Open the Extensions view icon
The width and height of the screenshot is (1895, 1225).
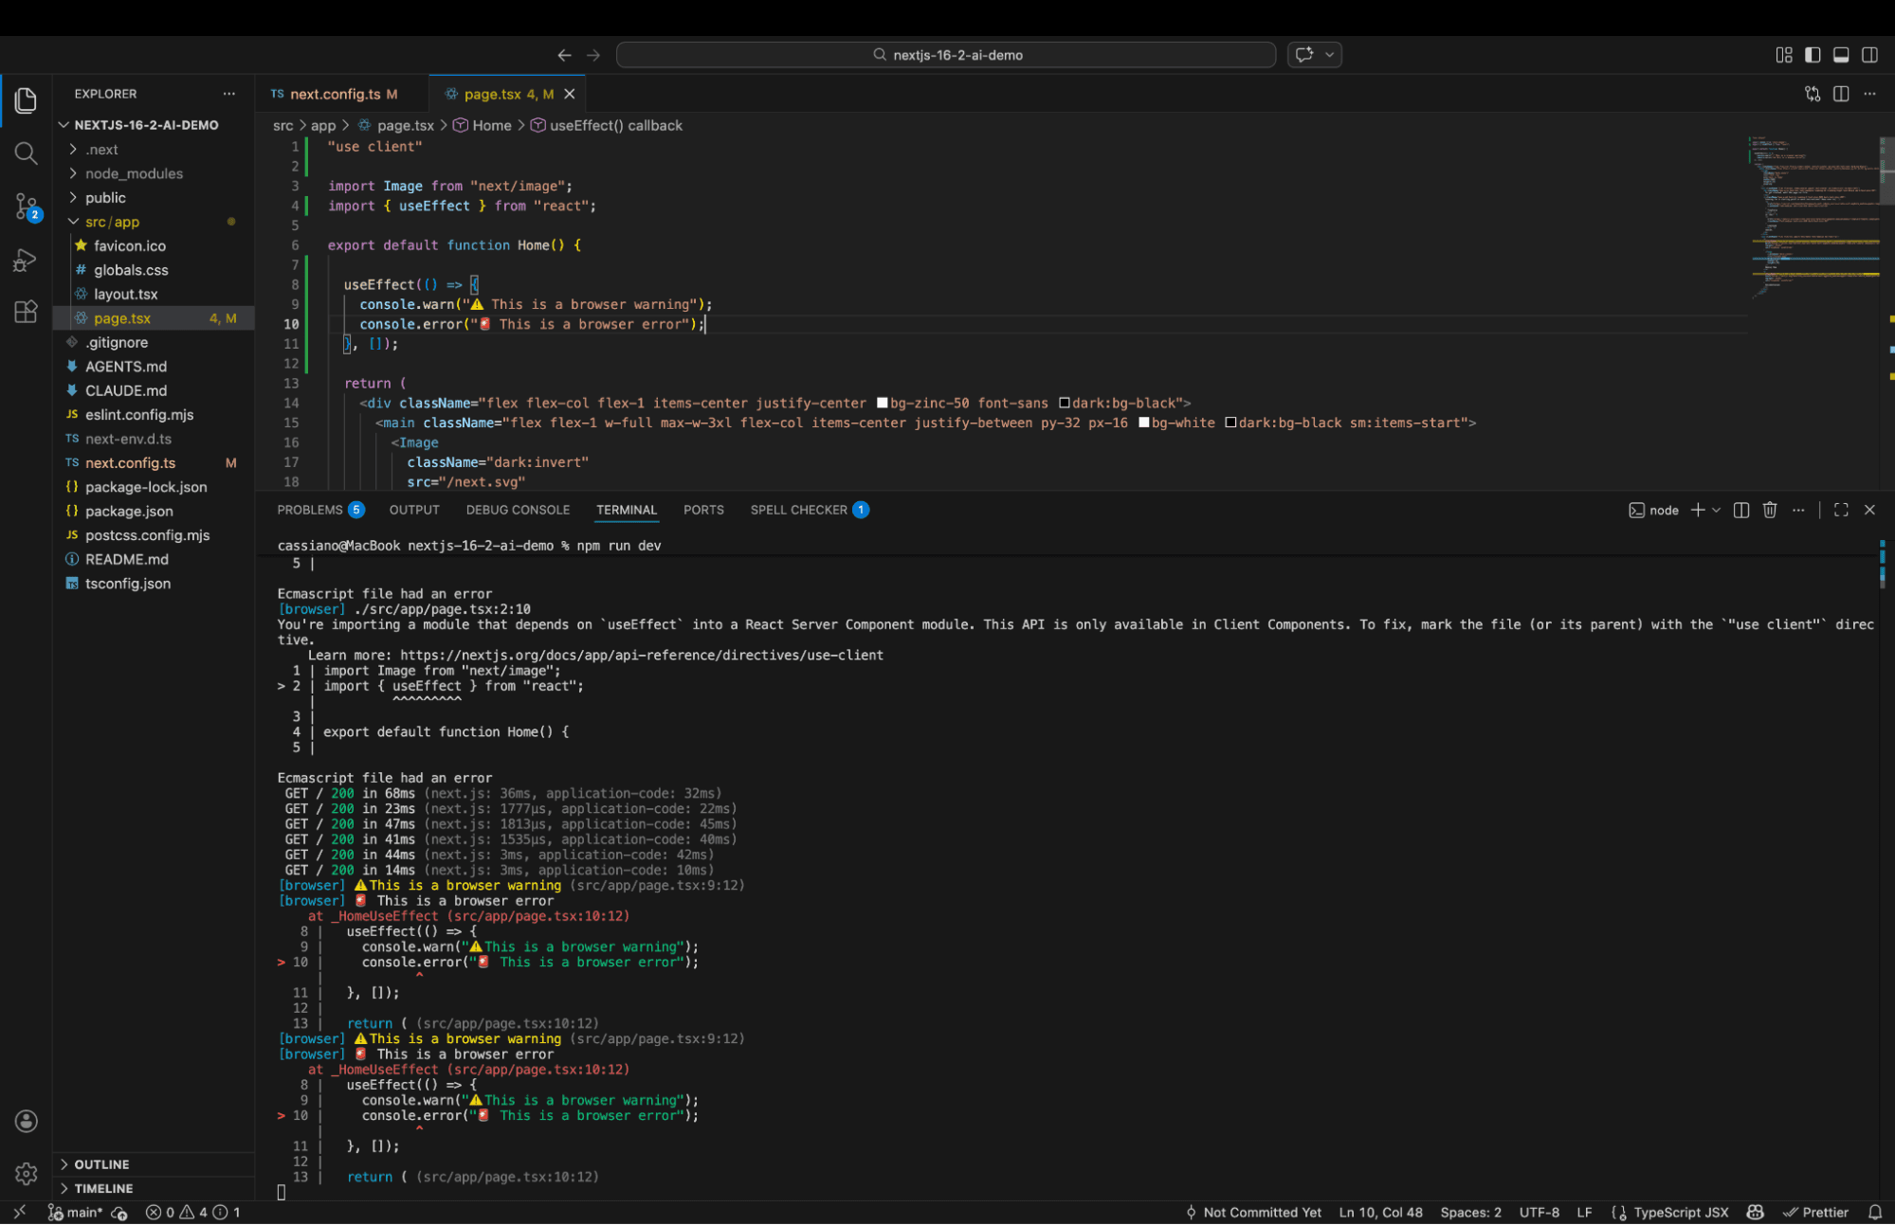(26, 312)
